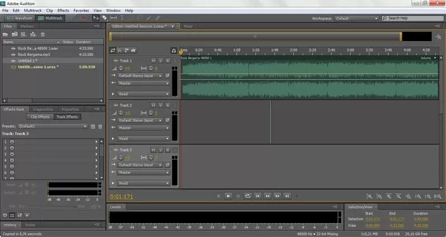Click the Zoom In (Amplitude) icon

[369, 196]
